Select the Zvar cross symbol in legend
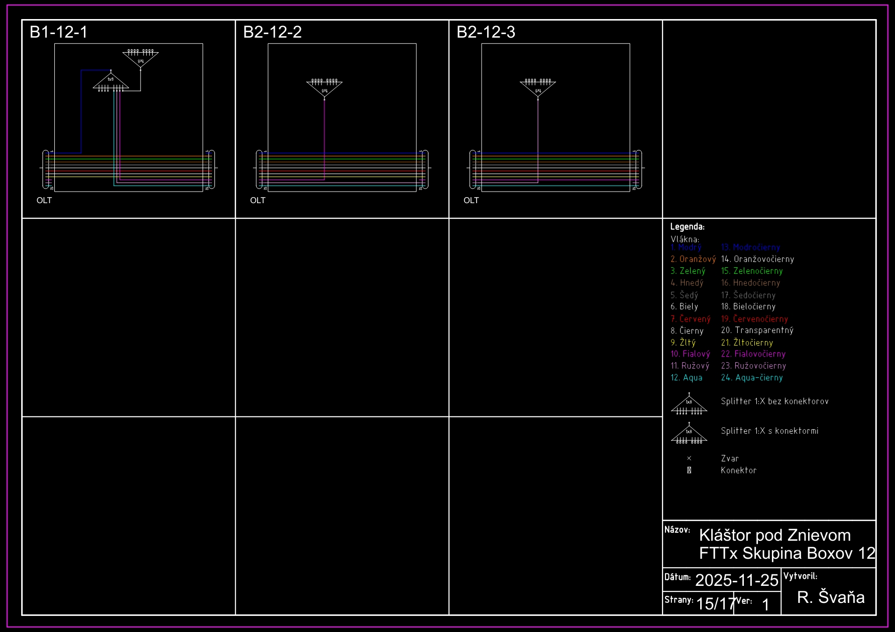The height and width of the screenshot is (632, 895). [689, 458]
